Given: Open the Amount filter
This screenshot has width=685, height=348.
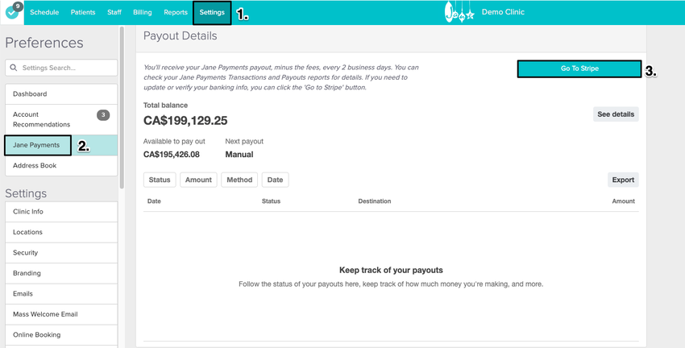Looking at the screenshot, I should pos(198,180).
